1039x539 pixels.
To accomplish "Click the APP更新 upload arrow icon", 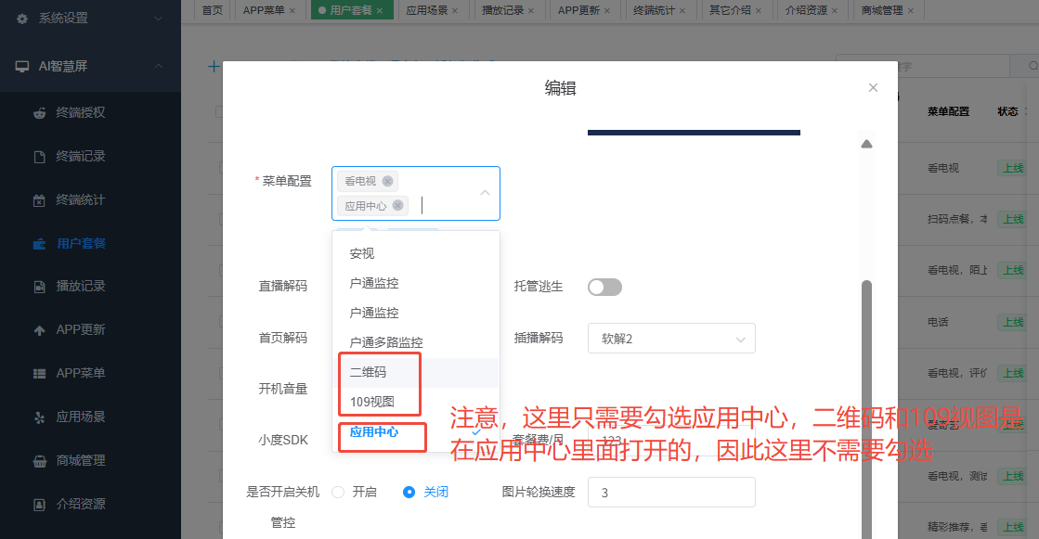I will [39, 330].
